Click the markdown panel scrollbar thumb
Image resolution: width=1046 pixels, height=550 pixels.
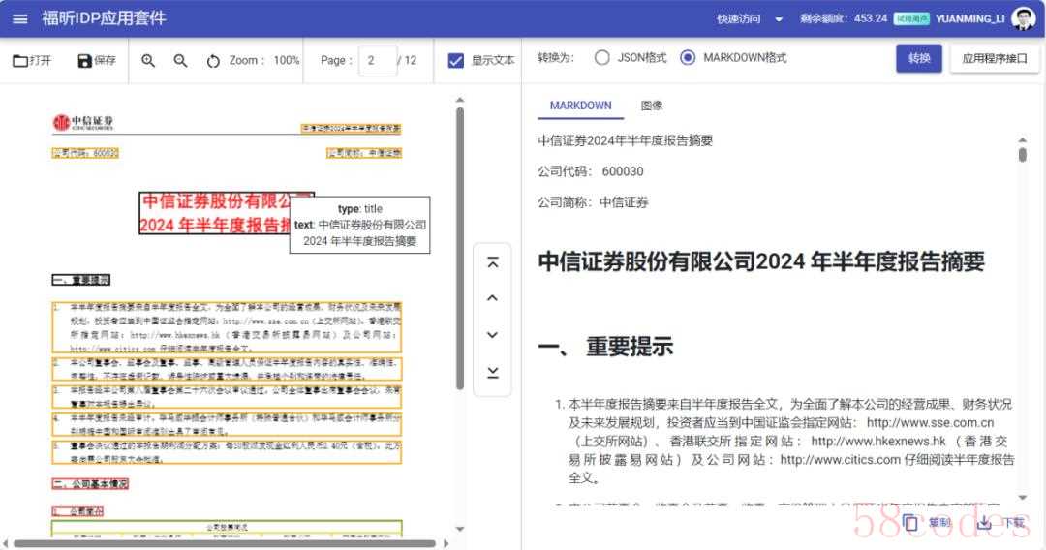[1023, 155]
